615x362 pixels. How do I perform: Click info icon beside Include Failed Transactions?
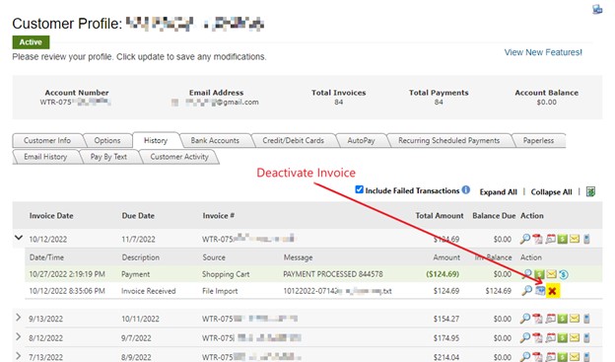click(465, 190)
